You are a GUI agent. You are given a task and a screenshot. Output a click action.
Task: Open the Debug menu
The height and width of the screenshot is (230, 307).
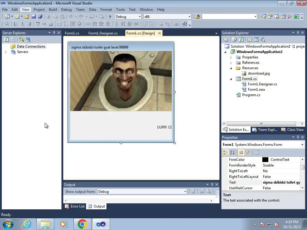[66, 9]
